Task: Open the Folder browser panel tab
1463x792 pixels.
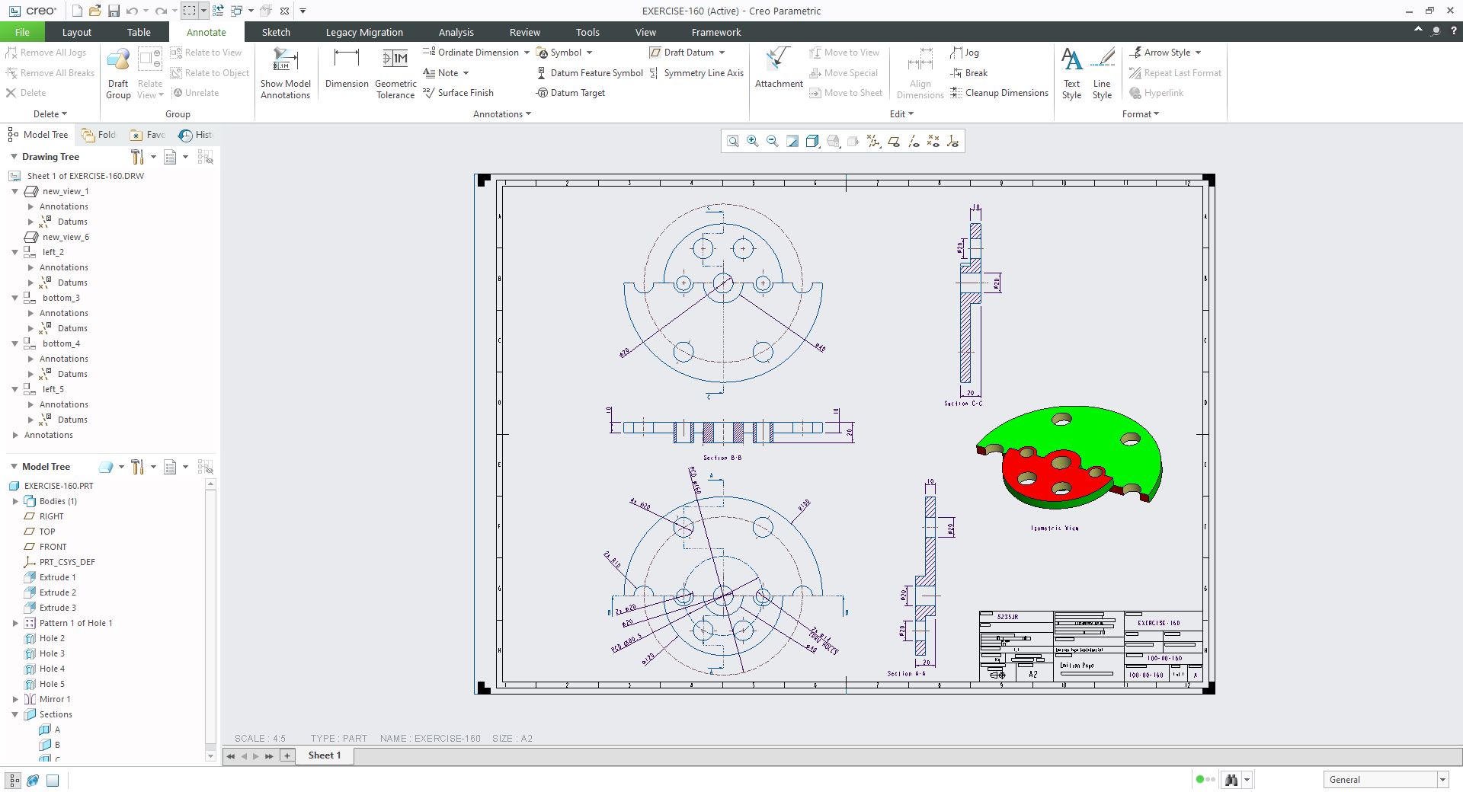Action: coord(99,135)
